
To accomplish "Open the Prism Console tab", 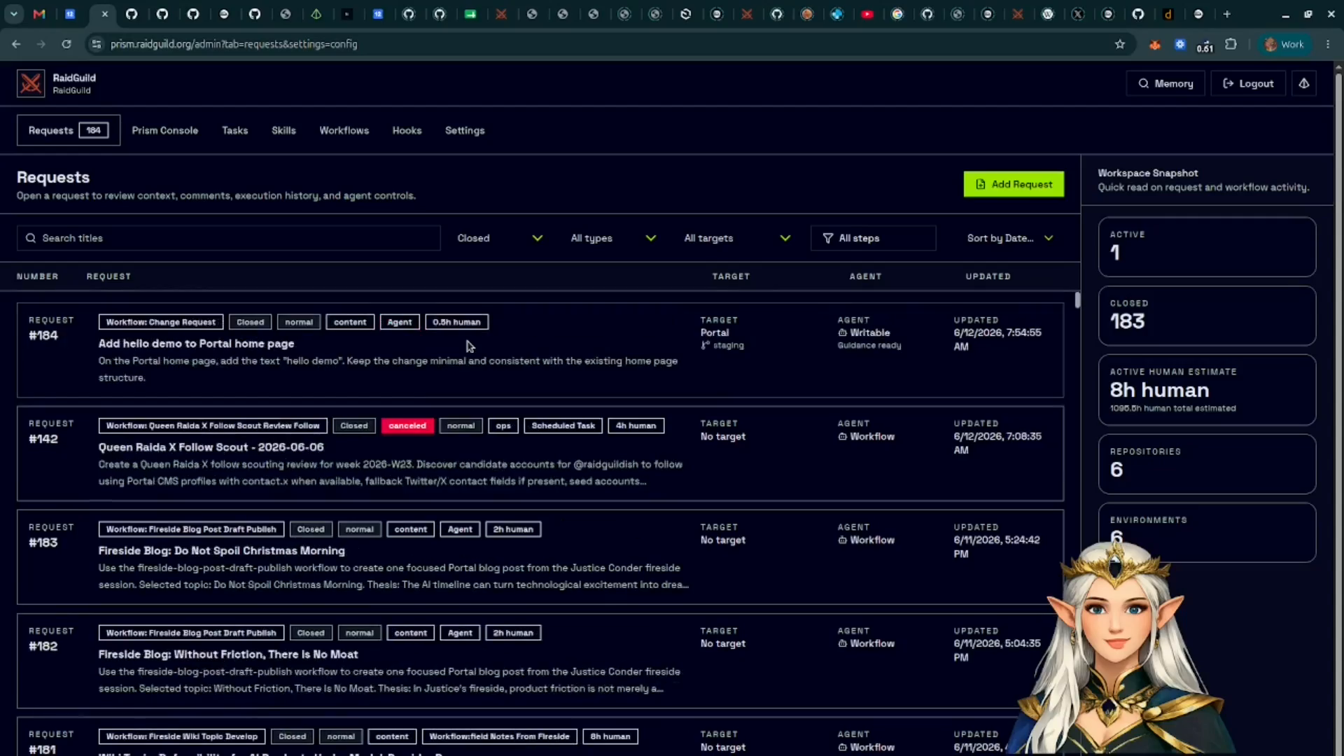I will coord(164,130).
